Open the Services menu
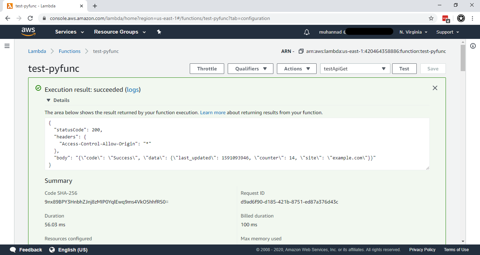 (x=69, y=32)
